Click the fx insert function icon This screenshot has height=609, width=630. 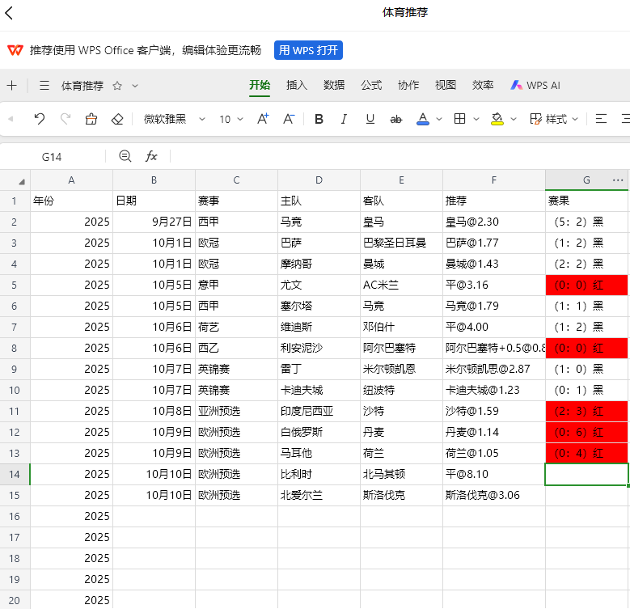tap(151, 156)
